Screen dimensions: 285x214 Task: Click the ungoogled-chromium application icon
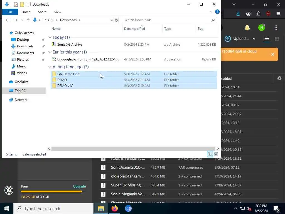point(54,59)
